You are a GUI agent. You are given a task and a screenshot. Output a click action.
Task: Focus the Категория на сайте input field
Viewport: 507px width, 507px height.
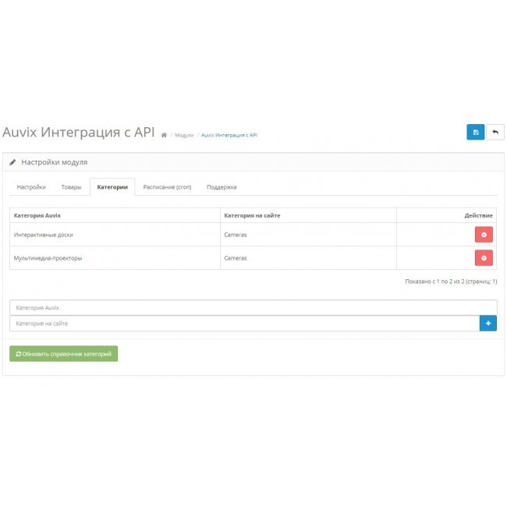point(244,323)
